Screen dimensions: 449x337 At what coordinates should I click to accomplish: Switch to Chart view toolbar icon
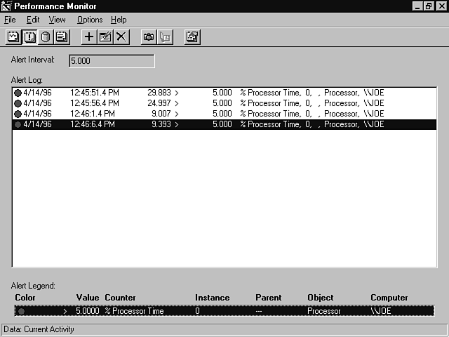(14, 37)
